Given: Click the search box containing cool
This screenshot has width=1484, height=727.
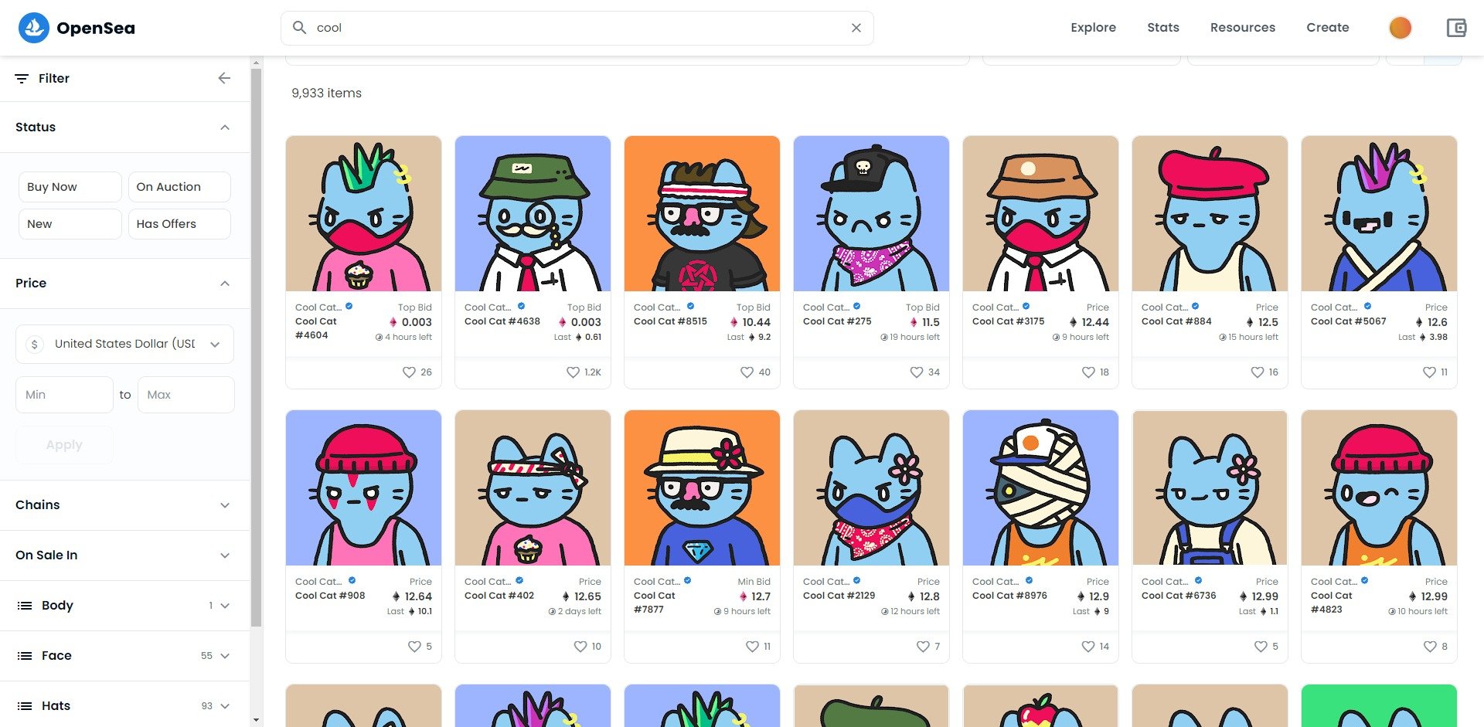Looking at the screenshot, I should [577, 28].
